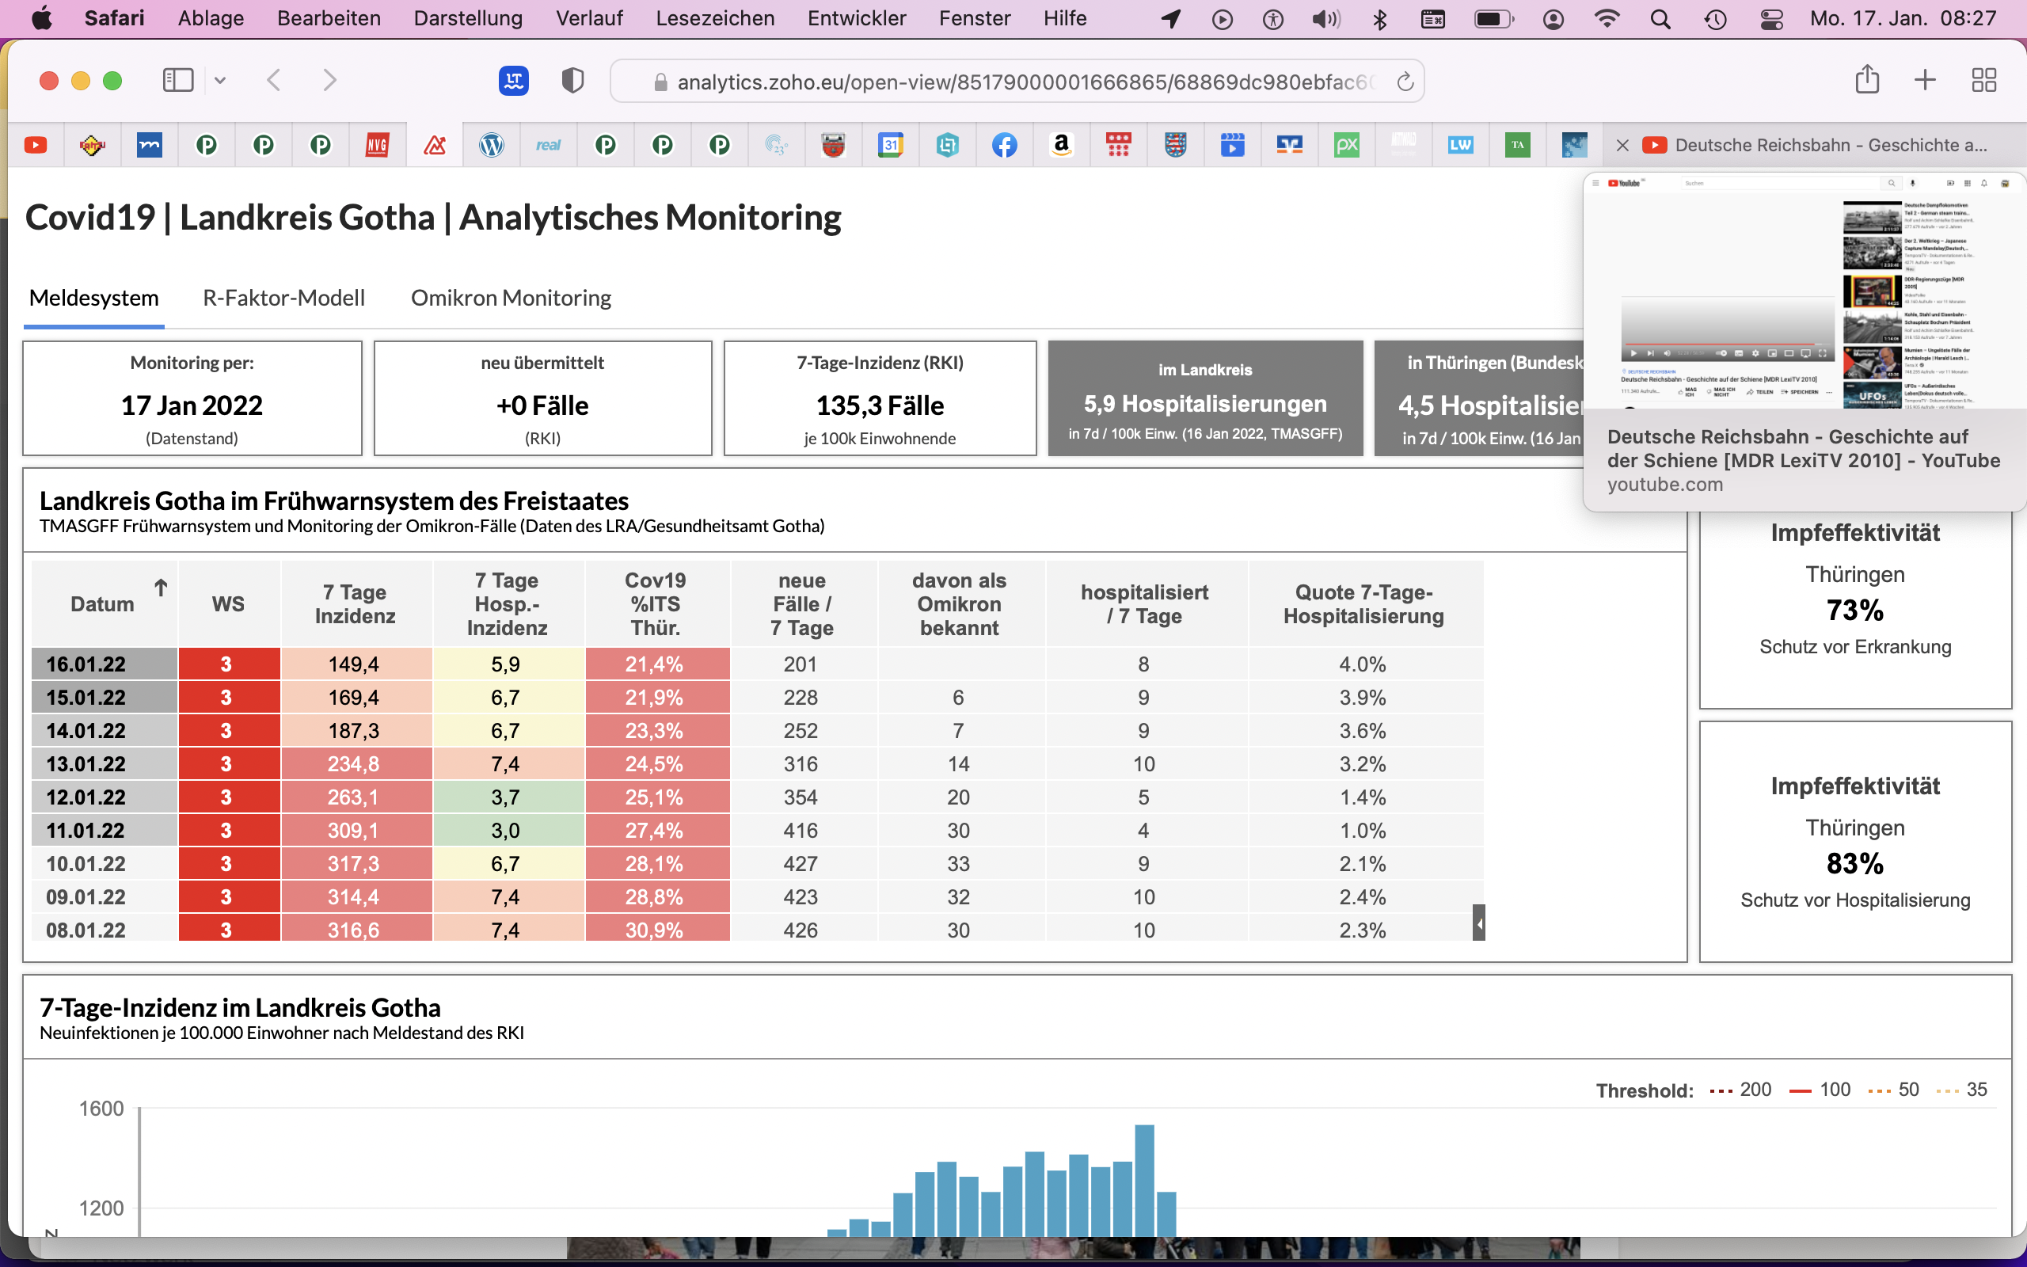
Task: Click the privacy shield icon in toolbar
Action: (x=573, y=81)
